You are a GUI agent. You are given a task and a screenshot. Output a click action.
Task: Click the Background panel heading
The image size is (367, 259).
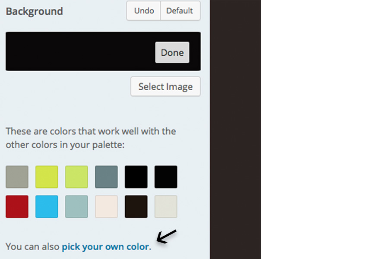[x=34, y=12]
